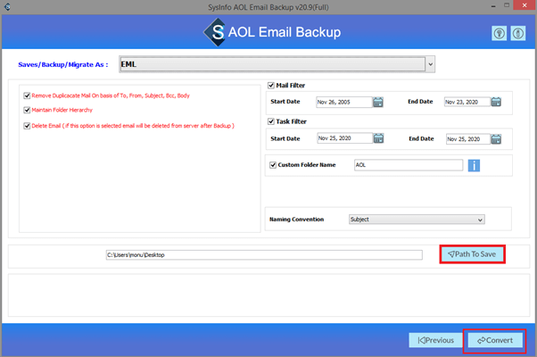This screenshot has width=537, height=357.
Task: Click Mail Filter End Date field Nov 23, 2020
Action: coord(467,102)
